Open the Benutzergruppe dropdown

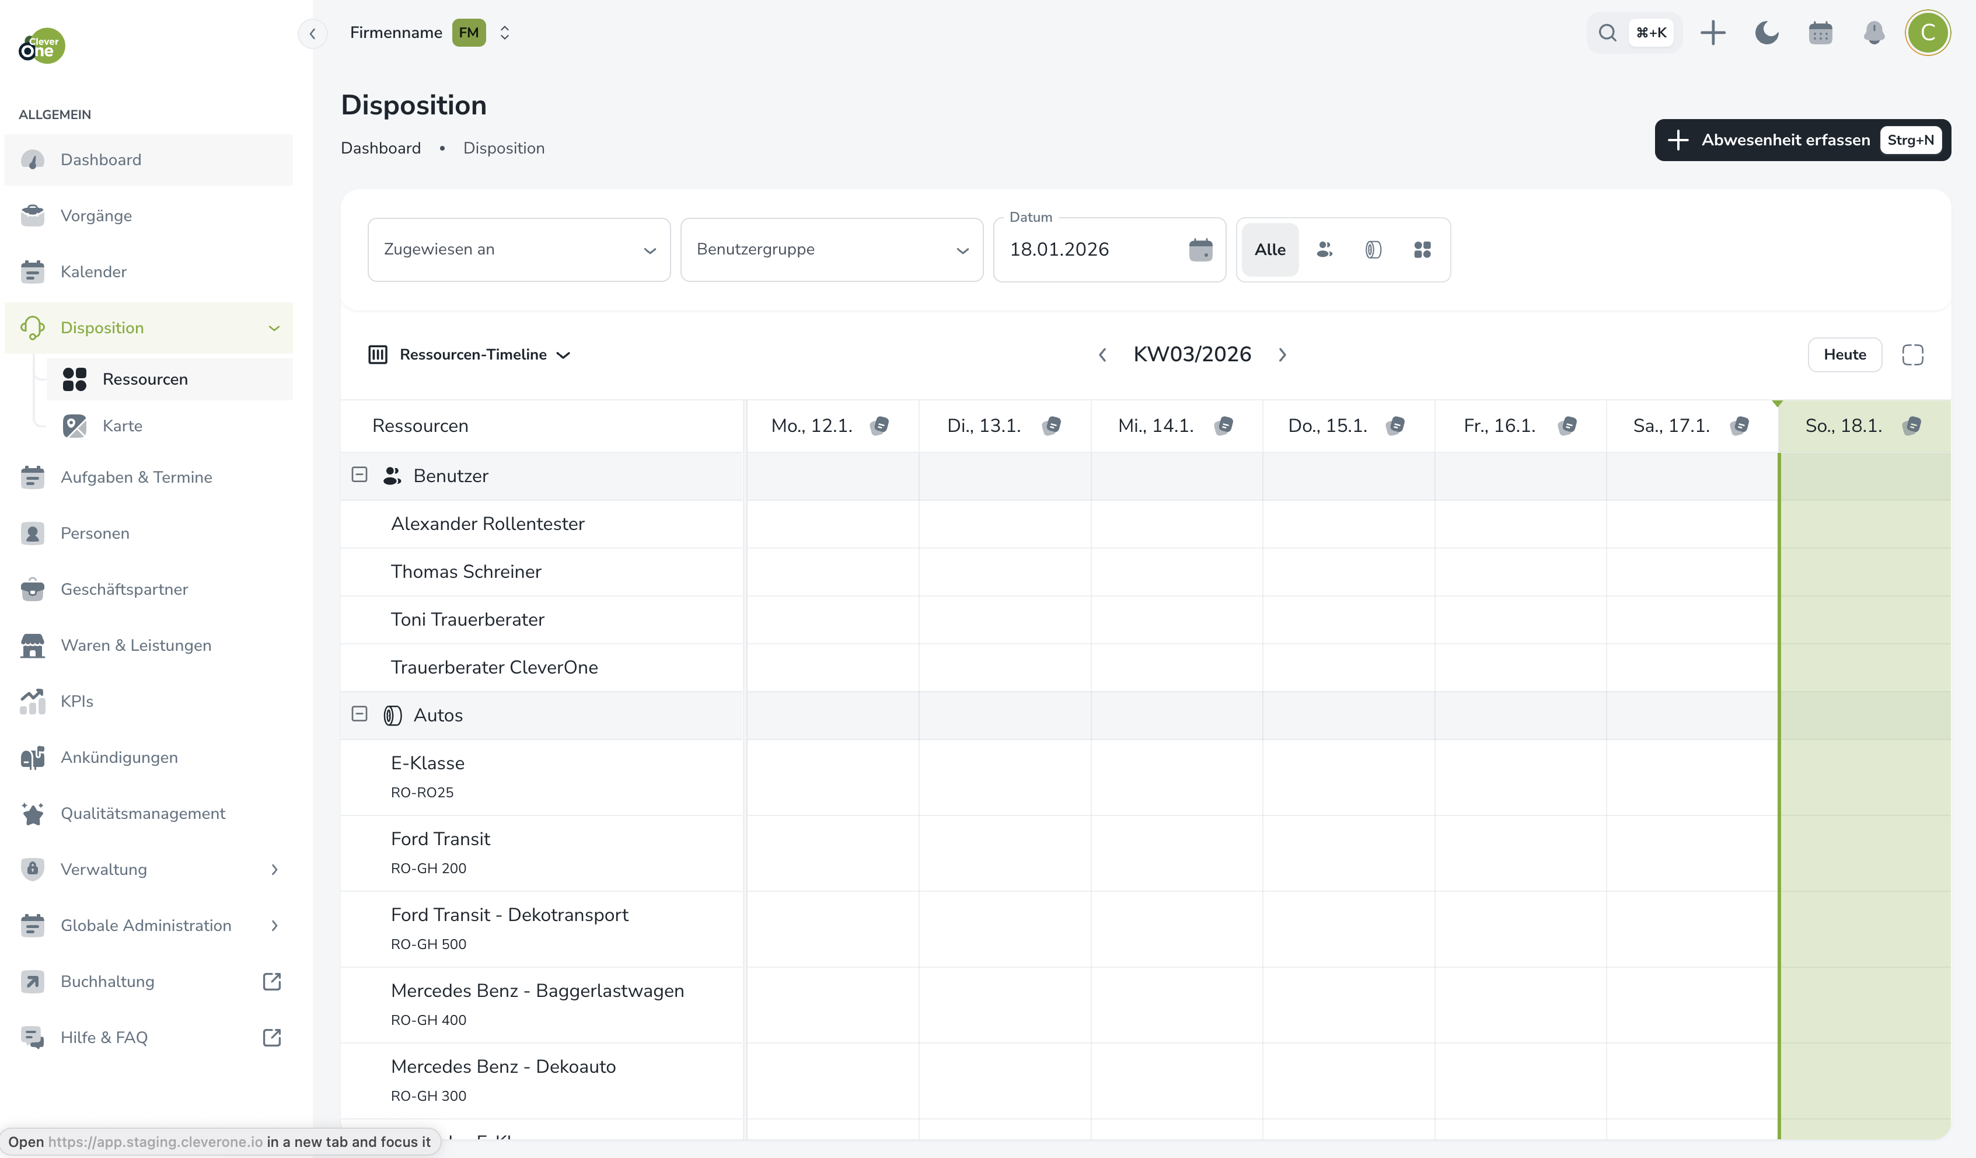(x=831, y=249)
